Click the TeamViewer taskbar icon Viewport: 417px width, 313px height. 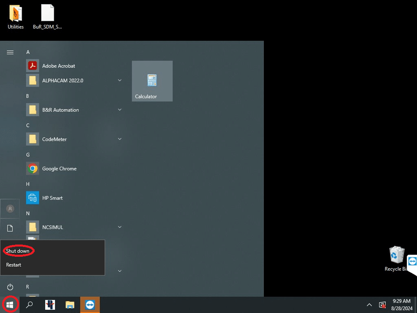pyautogui.click(x=90, y=305)
